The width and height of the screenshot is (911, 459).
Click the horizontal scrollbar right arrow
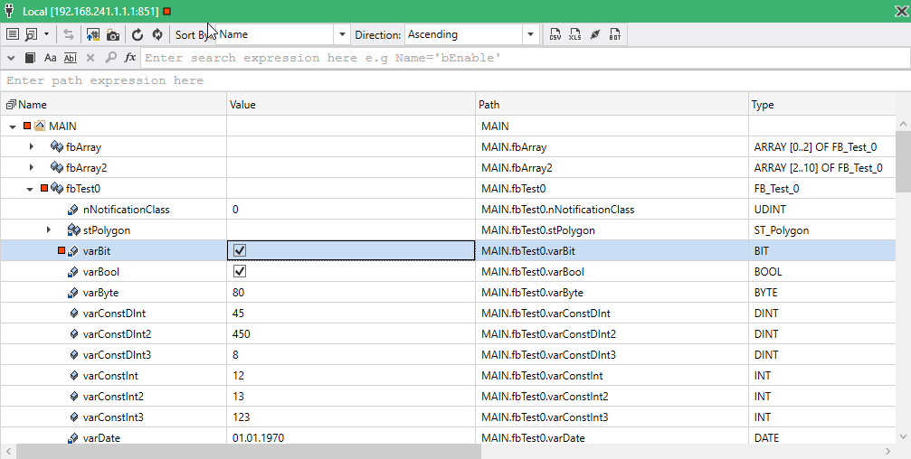click(x=887, y=451)
